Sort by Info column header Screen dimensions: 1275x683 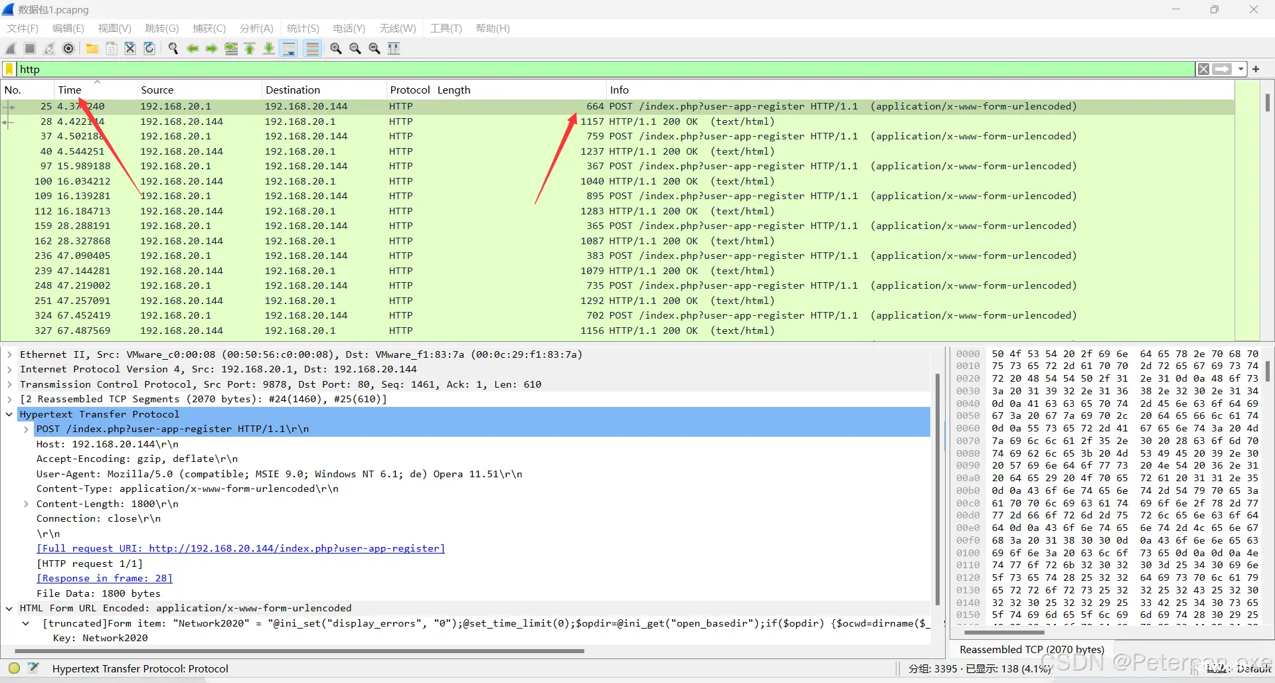click(x=920, y=90)
